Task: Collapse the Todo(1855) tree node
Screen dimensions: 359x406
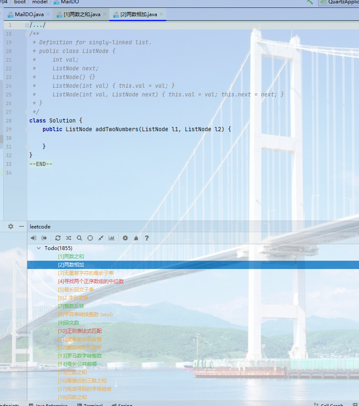Action: [x=39, y=248]
